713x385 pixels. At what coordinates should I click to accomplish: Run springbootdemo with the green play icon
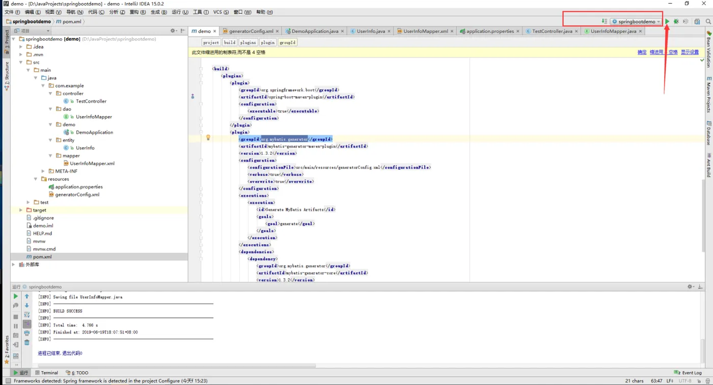(667, 21)
